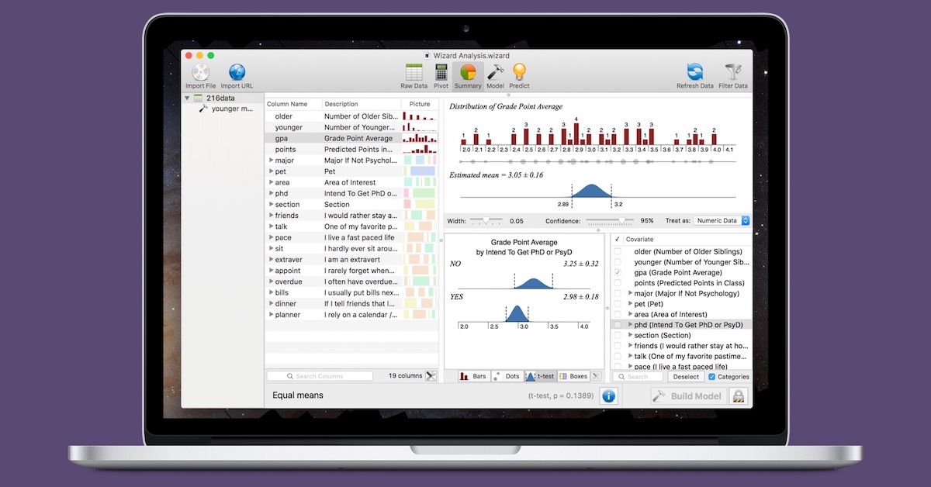Check the phd covariate checkbox
The width and height of the screenshot is (931, 487).
[x=618, y=325]
